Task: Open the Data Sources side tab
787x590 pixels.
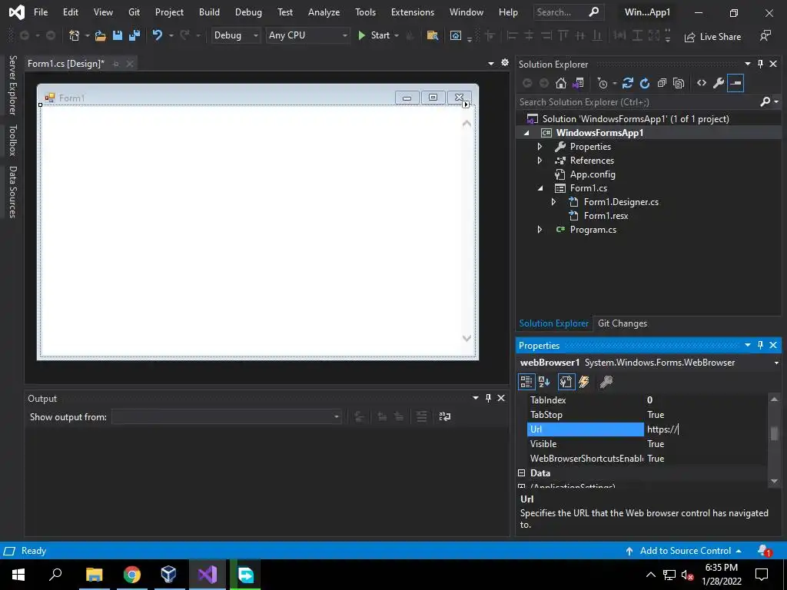Action: 13,191
